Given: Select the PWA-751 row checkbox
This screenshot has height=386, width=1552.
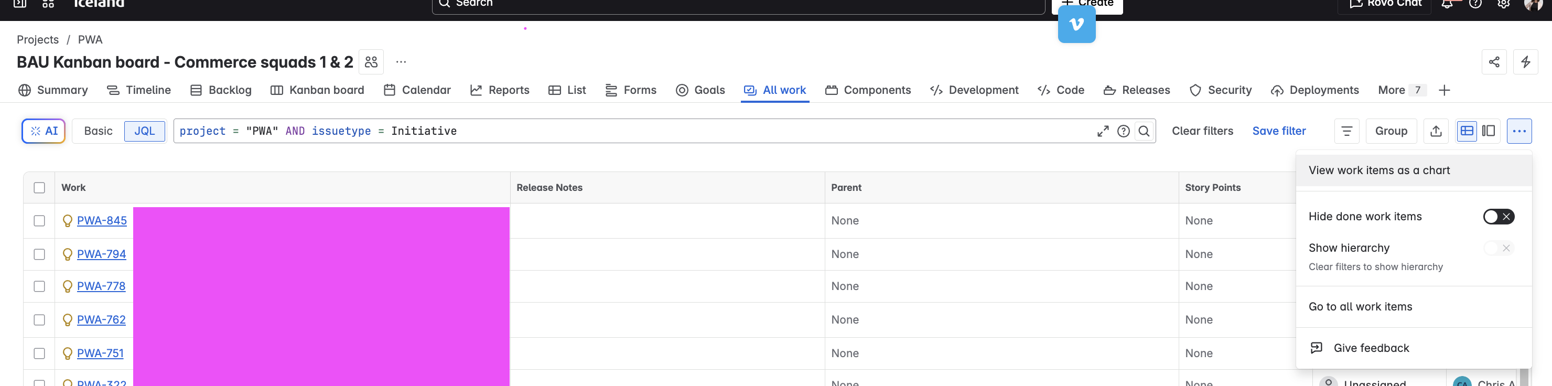Looking at the screenshot, I should point(40,353).
